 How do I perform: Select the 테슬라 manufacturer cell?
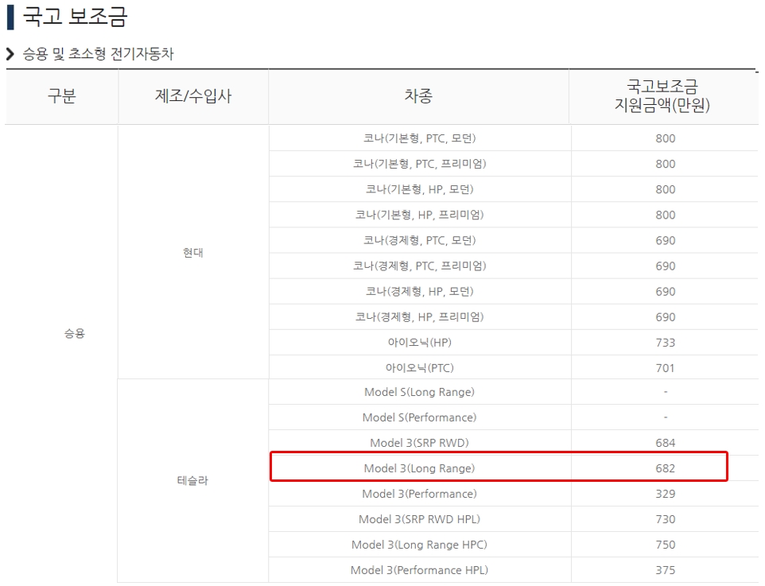tap(192, 480)
